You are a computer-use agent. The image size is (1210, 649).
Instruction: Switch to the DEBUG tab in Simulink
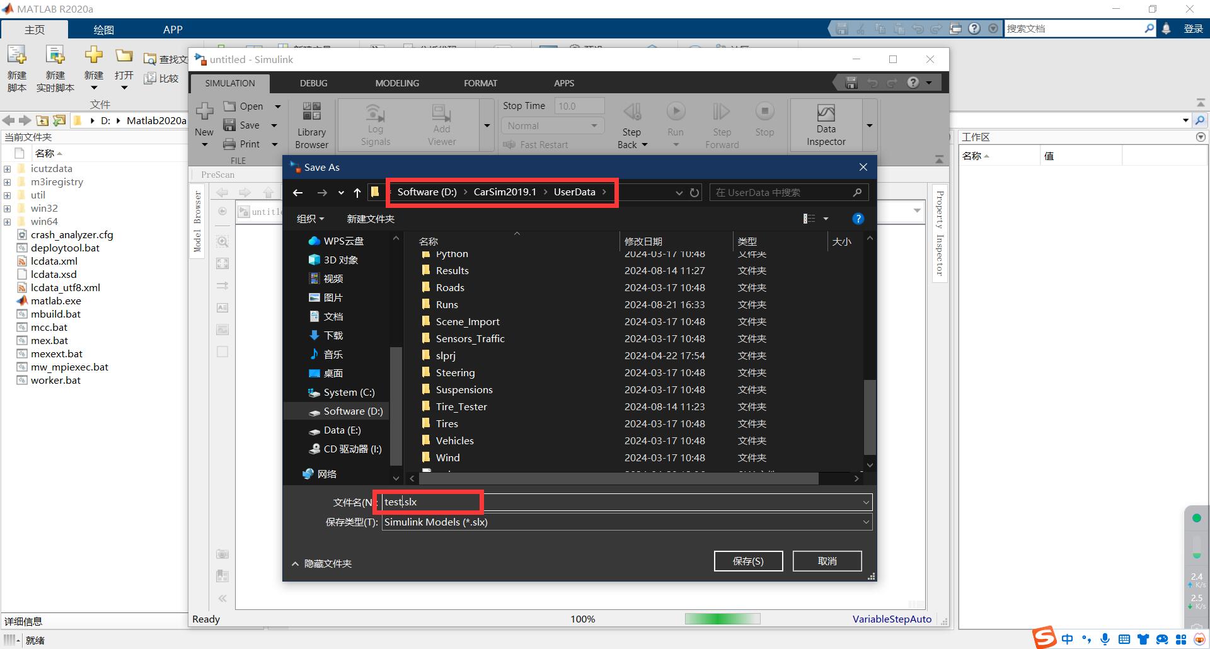pyautogui.click(x=313, y=83)
